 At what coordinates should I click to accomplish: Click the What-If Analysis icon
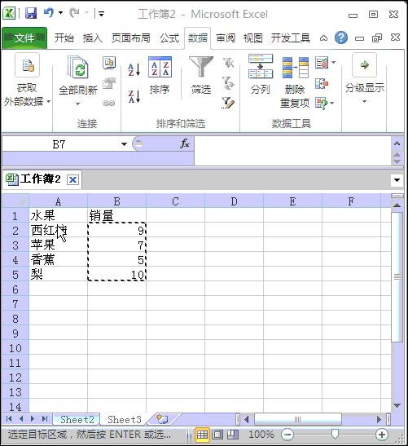point(321,104)
